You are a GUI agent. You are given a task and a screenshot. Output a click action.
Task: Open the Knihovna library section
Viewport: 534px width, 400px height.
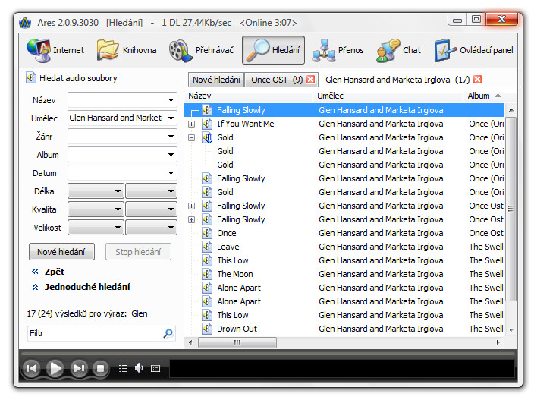coord(127,50)
